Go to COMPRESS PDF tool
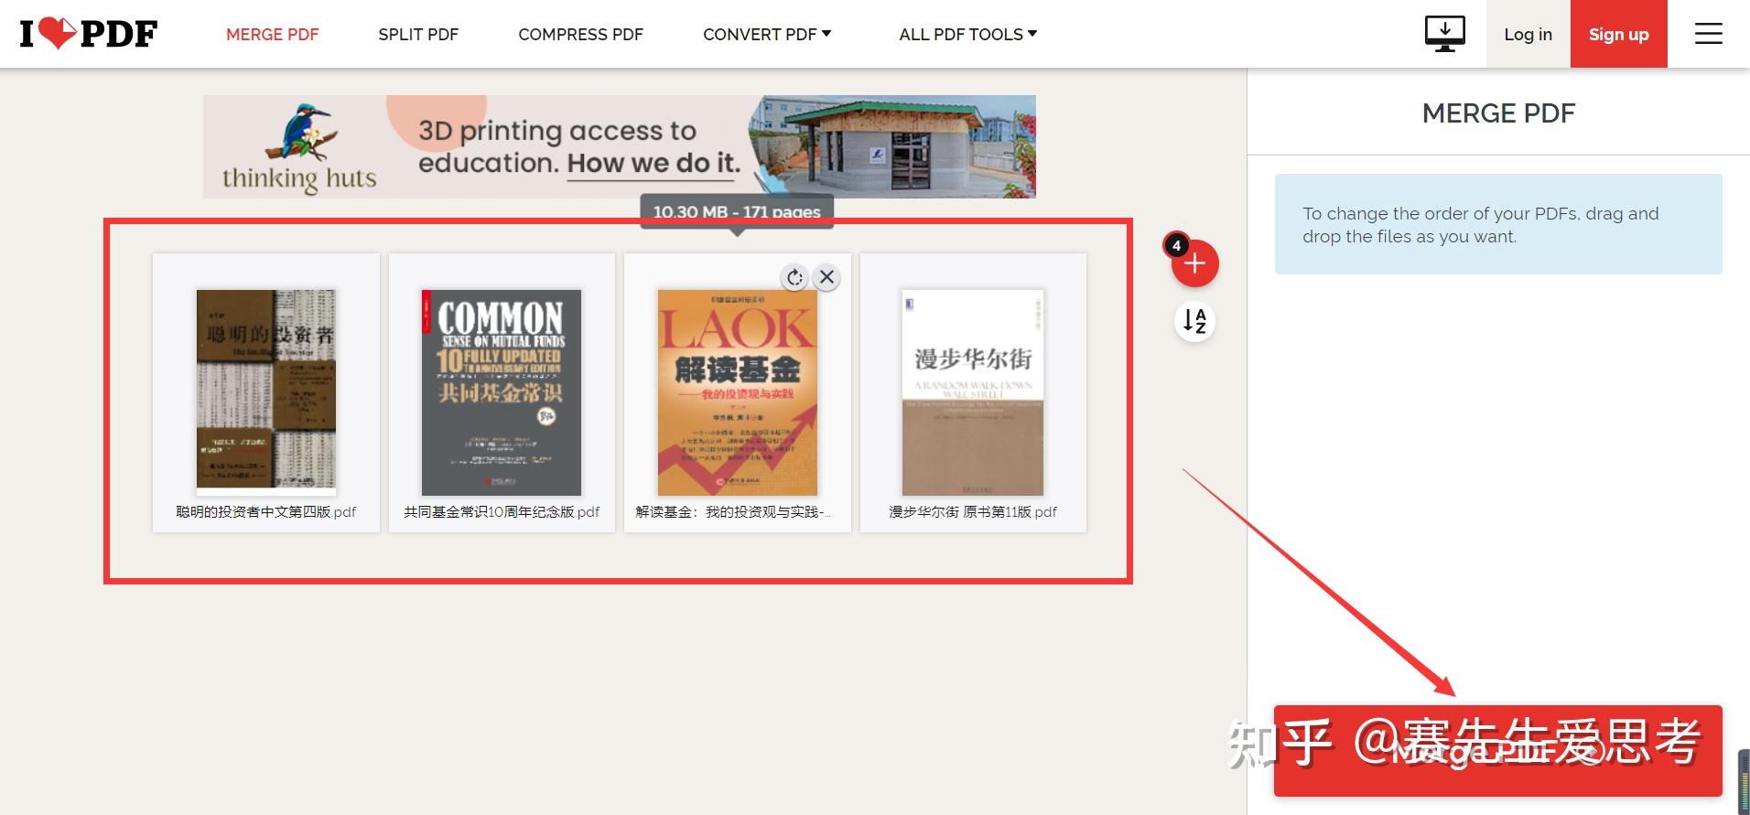 pyautogui.click(x=580, y=34)
